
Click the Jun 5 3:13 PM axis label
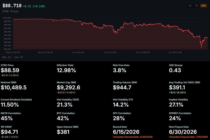(x=110, y=52)
